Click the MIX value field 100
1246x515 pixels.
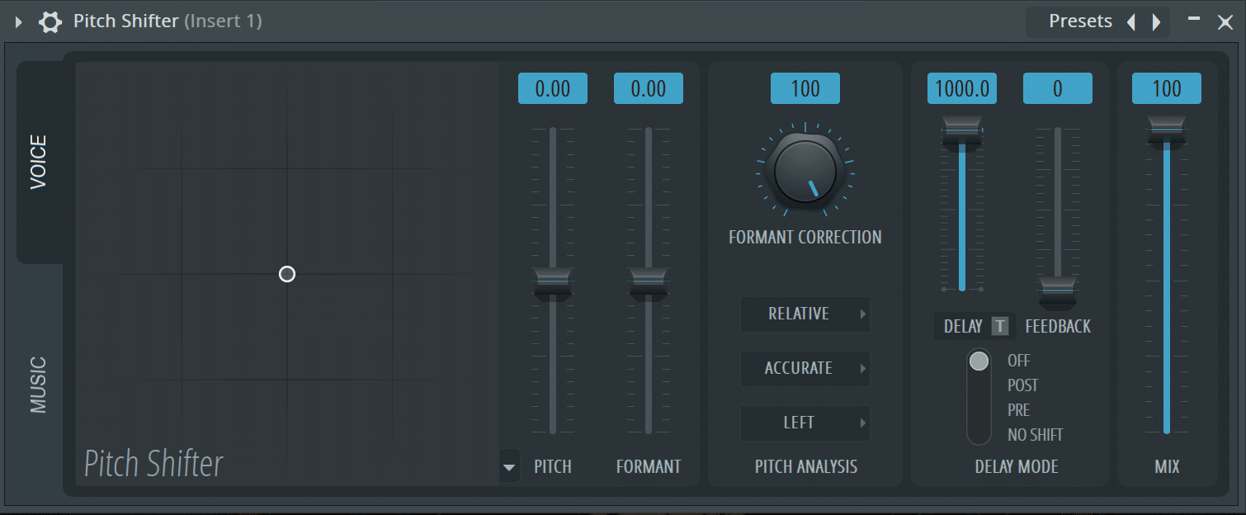tap(1167, 88)
